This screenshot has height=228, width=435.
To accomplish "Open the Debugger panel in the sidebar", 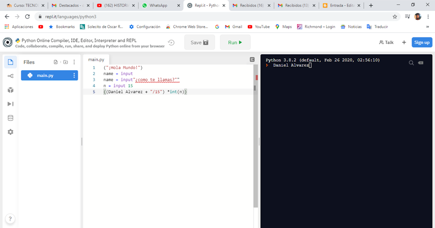I will click(11, 104).
